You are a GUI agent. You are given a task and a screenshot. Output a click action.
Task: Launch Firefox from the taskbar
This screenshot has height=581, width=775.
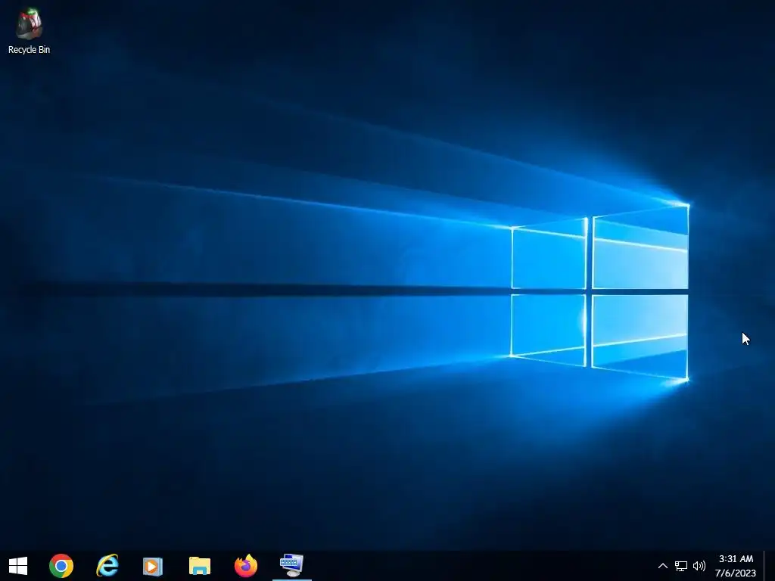click(246, 566)
